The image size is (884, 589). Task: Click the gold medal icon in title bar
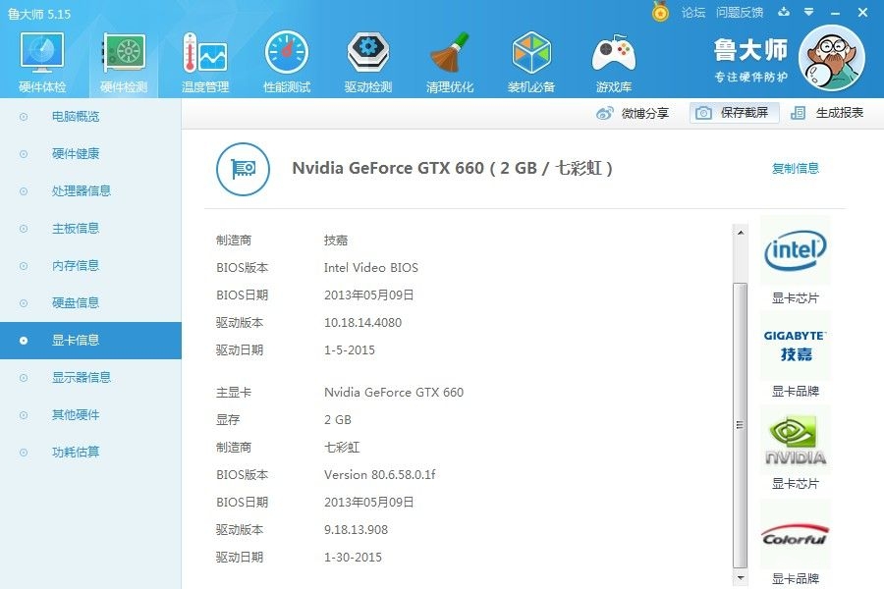tap(660, 12)
